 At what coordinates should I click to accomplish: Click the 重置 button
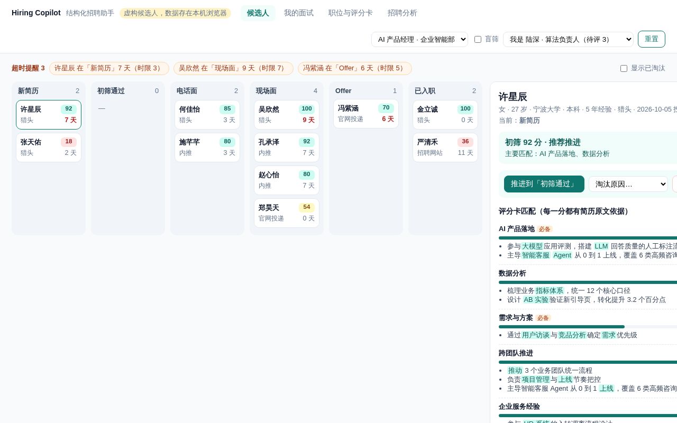tap(652, 39)
